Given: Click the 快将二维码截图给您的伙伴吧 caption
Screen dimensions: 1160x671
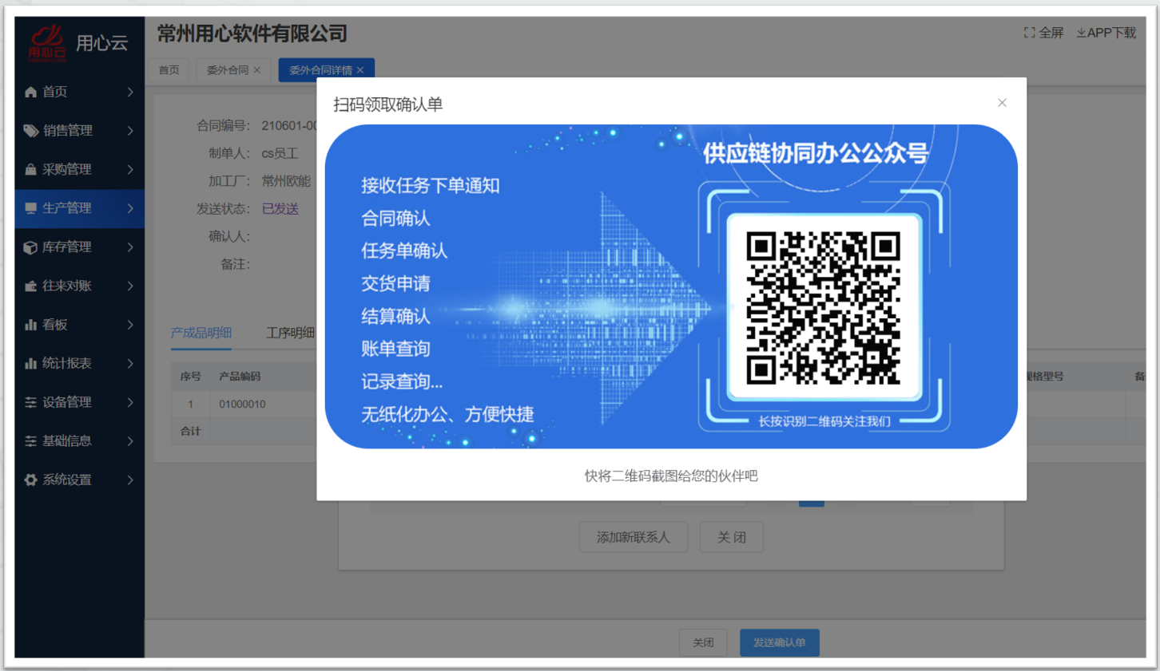Looking at the screenshot, I should (x=671, y=476).
